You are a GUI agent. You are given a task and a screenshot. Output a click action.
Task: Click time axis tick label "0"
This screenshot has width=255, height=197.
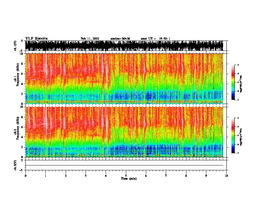pos(25,176)
